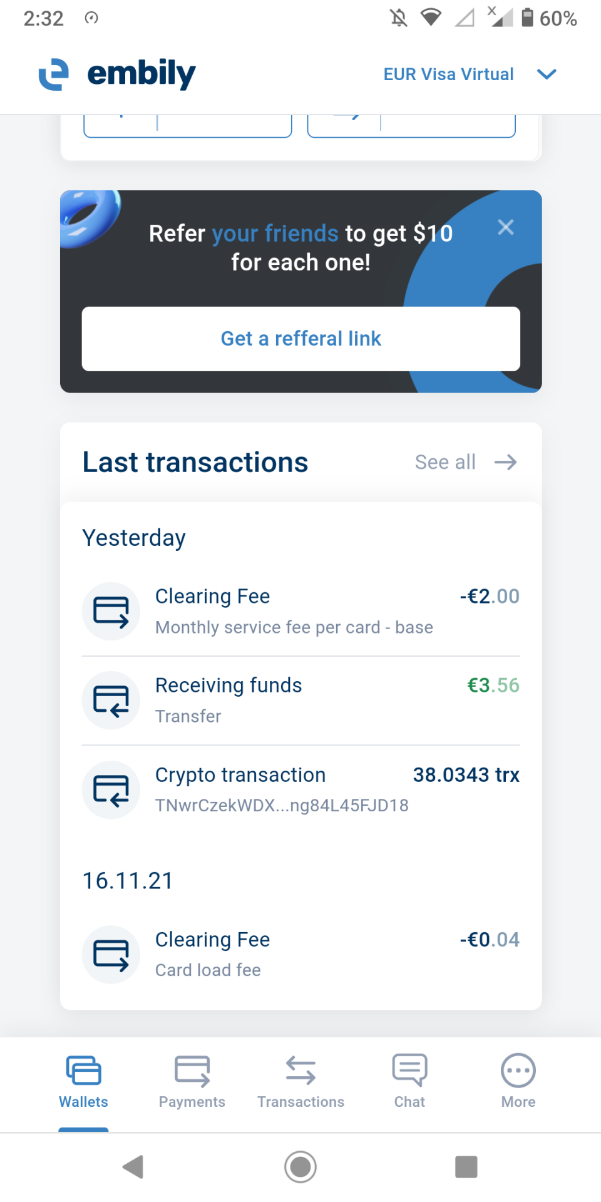Open the Monthly service Clearing Fee transaction
This screenshot has height=1202, width=601.
pyautogui.click(x=294, y=611)
